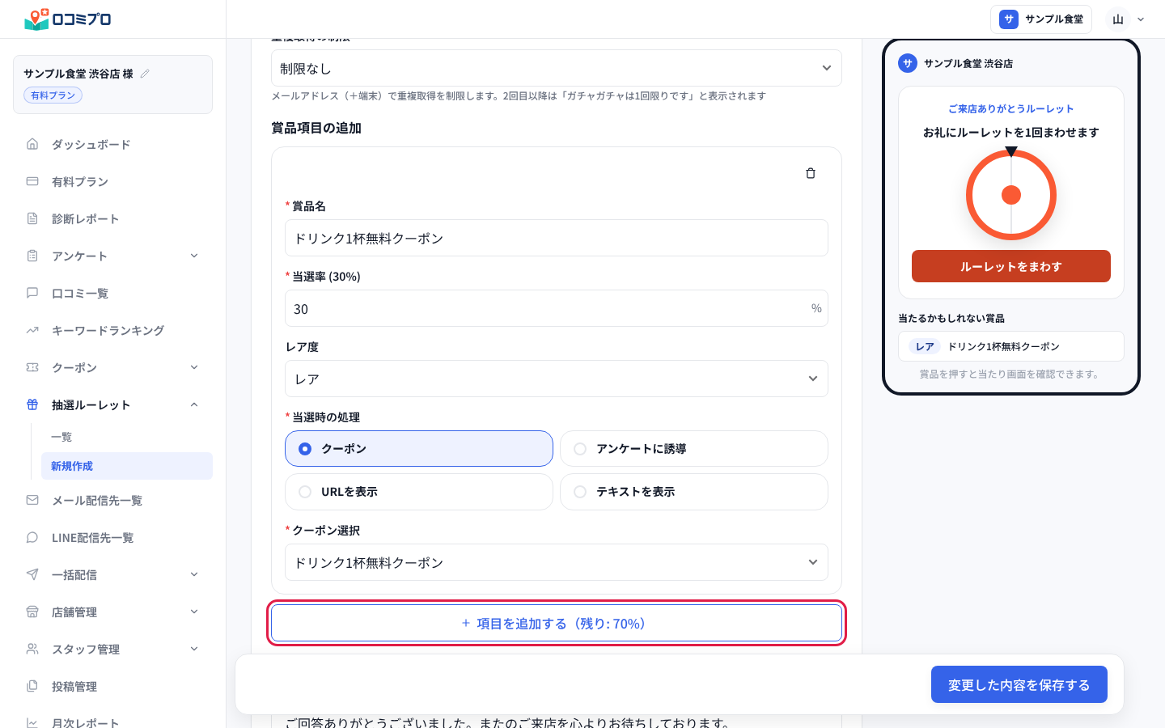Screen dimensions: 1165x728
Task: Click the 店舗管理 store icon
Action: 32,612
